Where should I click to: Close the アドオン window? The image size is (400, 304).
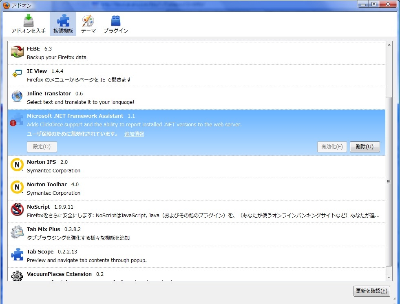coord(388,4)
